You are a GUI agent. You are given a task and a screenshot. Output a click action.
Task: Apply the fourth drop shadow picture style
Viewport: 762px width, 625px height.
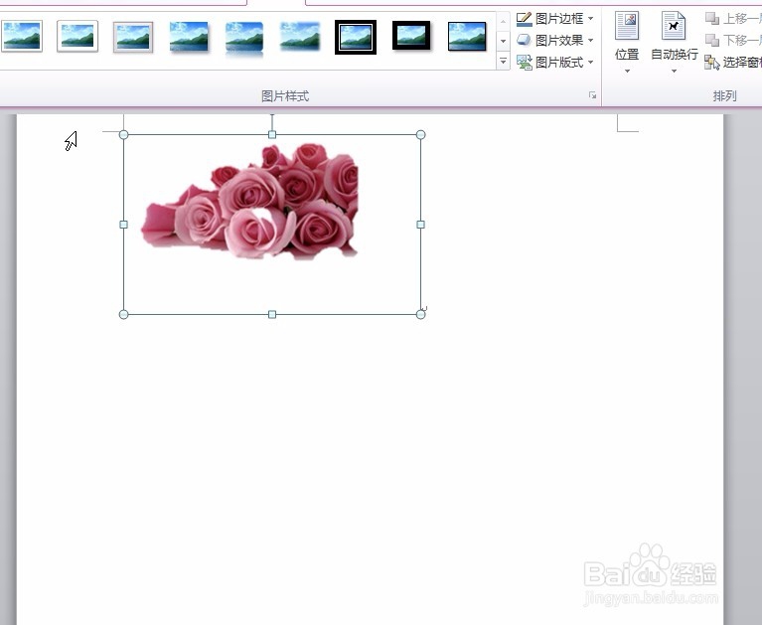pyautogui.click(x=189, y=37)
